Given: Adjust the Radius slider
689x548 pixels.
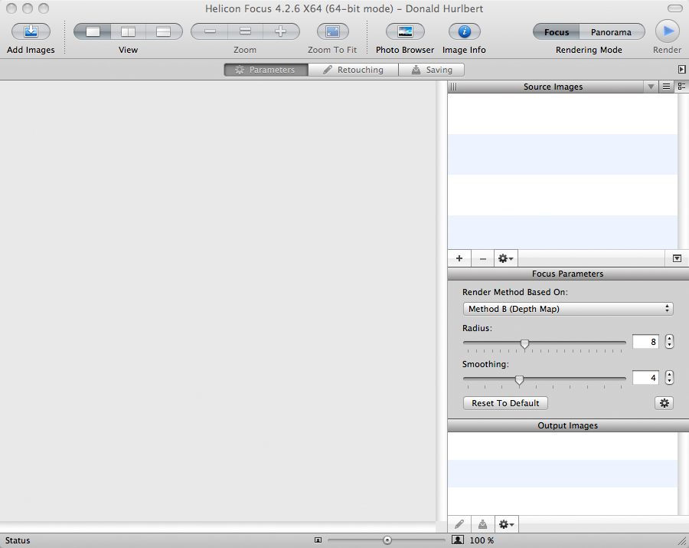Looking at the screenshot, I should point(524,343).
